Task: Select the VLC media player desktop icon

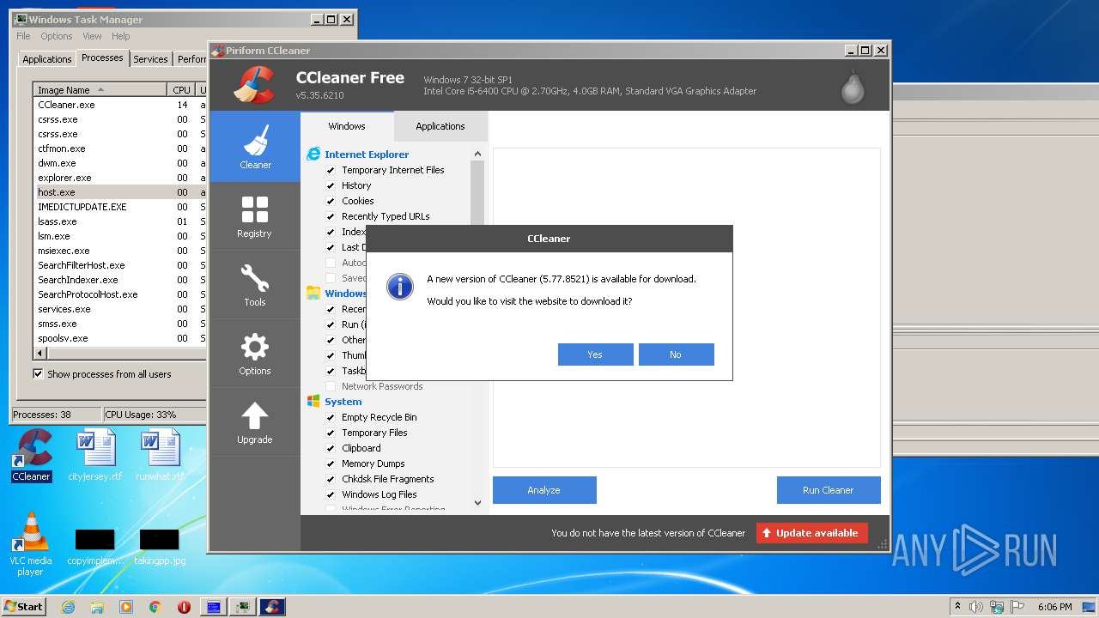Action: click(x=31, y=545)
